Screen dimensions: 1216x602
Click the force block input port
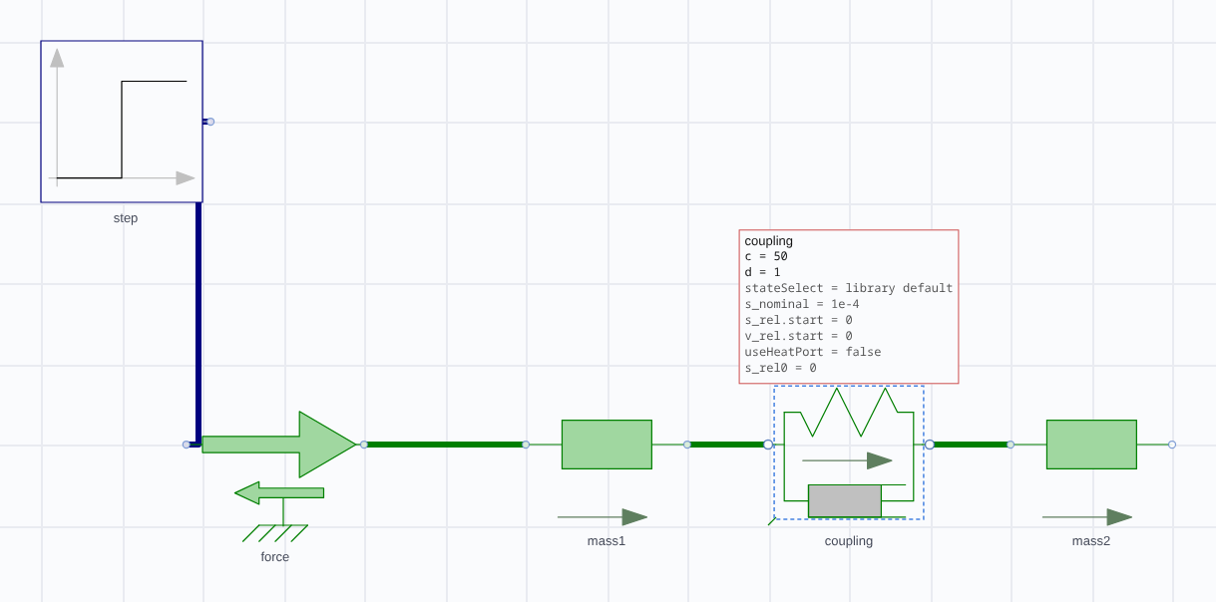point(187,445)
